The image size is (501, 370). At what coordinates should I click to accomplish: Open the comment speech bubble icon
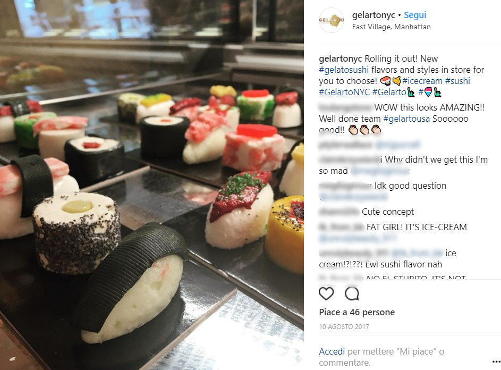(x=352, y=293)
